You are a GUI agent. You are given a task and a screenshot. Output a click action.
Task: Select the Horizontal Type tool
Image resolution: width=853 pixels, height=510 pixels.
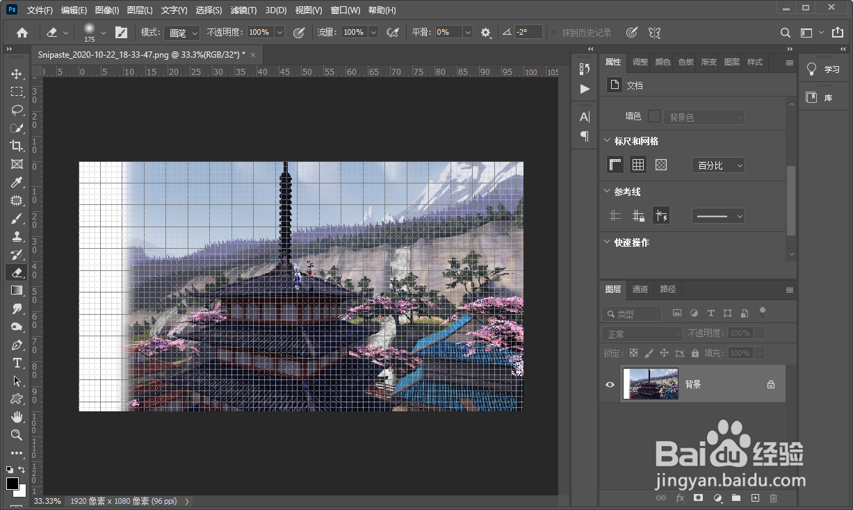[17, 363]
